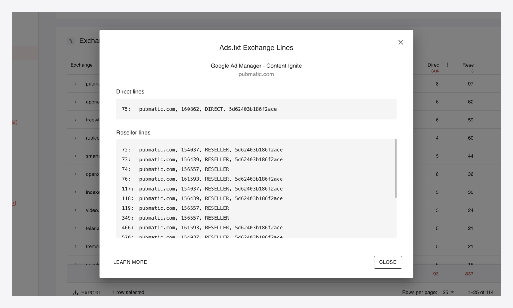Select reseller line 72 with ID 154037
513x308 pixels.
[202, 150]
